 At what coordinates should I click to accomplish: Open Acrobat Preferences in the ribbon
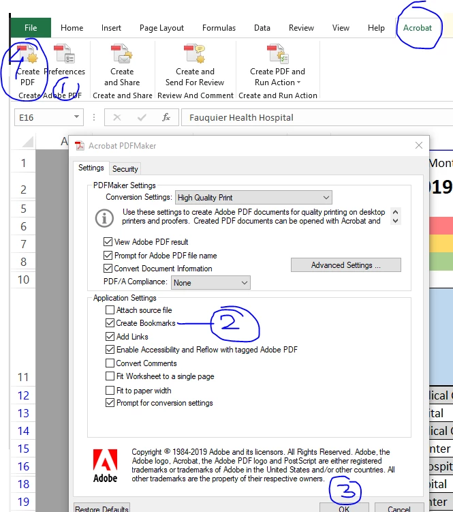pos(65,60)
